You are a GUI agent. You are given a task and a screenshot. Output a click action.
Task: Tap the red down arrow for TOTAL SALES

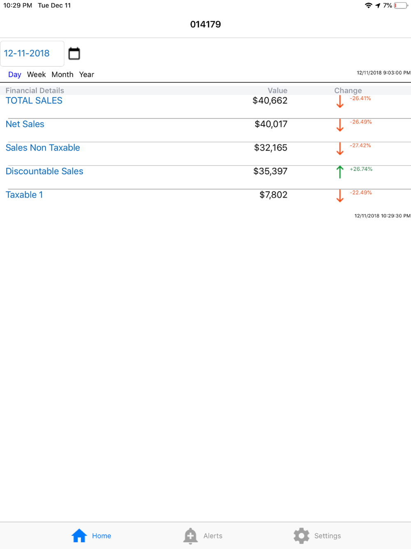point(340,101)
